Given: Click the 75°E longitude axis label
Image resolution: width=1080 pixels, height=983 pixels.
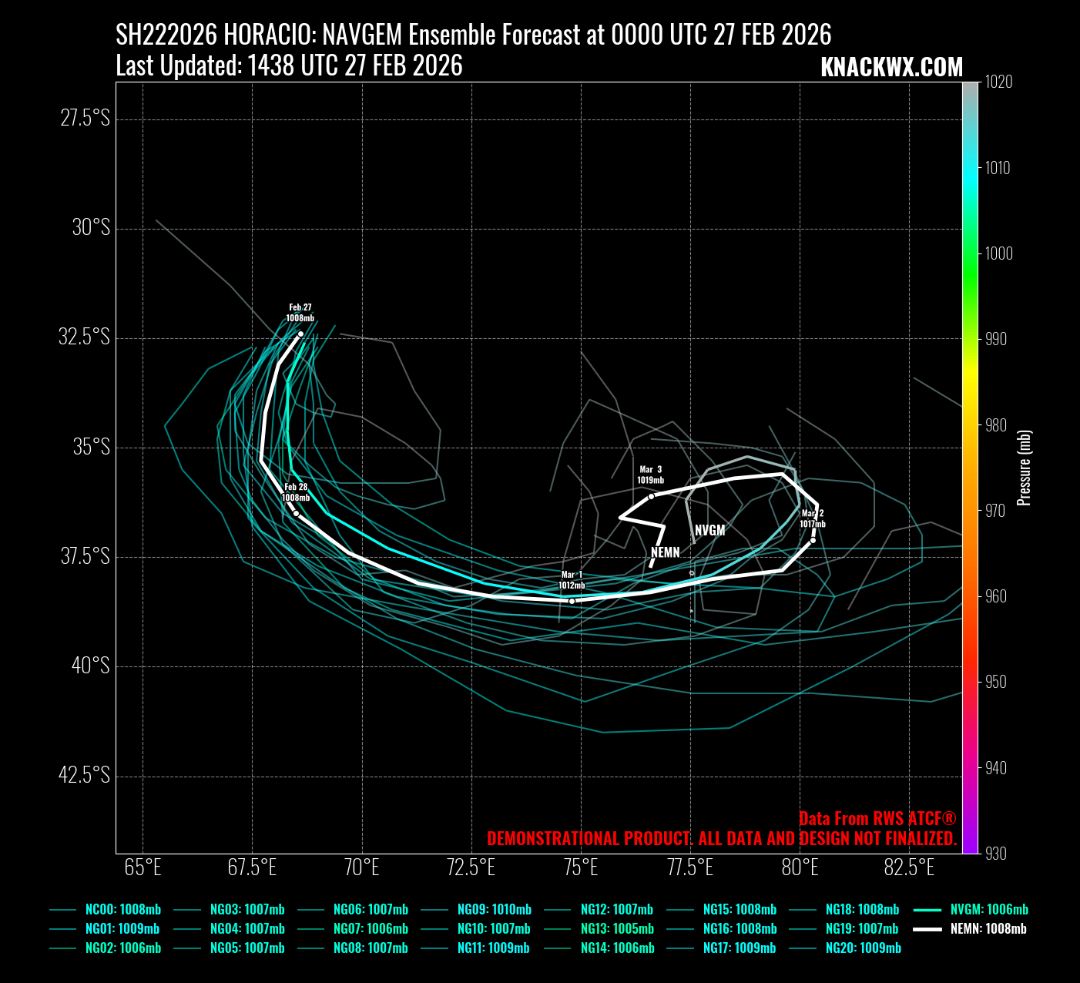Looking at the screenshot, I should pyautogui.click(x=581, y=868).
